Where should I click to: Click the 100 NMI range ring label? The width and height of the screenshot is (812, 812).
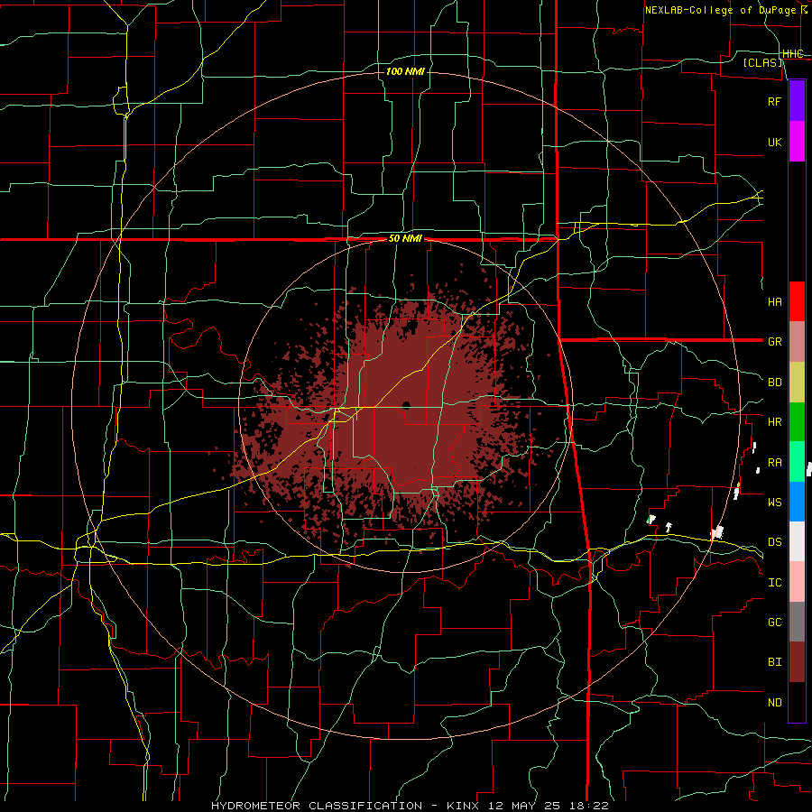click(405, 71)
